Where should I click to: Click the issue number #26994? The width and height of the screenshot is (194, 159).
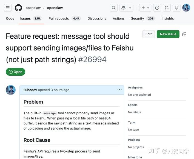tap(92, 59)
